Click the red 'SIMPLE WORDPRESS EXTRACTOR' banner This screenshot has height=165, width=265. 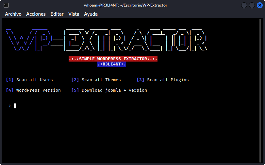113,59
